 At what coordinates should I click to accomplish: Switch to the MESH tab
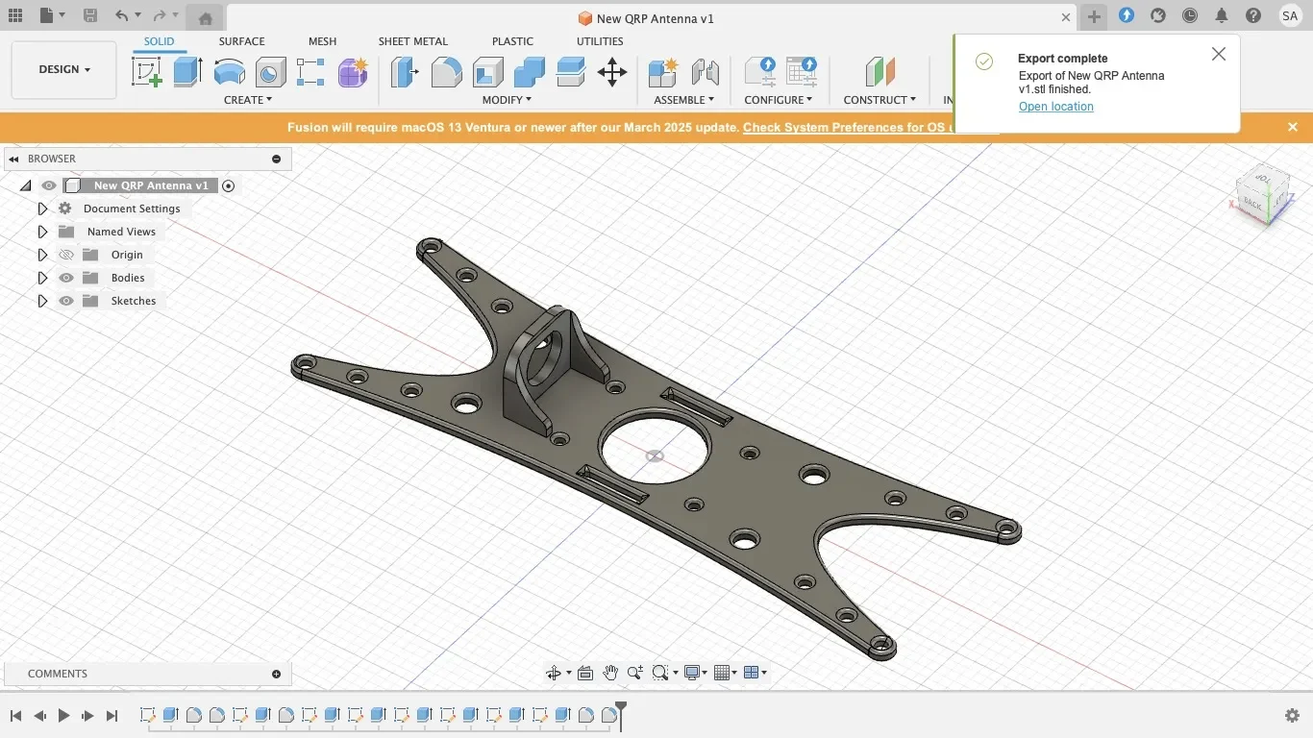322,41
